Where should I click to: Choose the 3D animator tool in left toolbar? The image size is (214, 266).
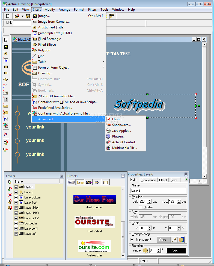point(5,112)
